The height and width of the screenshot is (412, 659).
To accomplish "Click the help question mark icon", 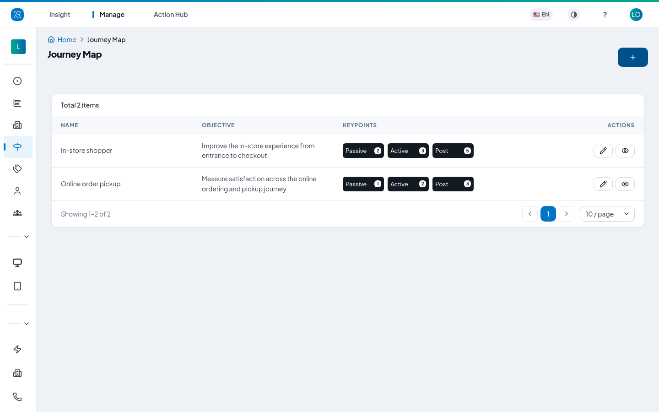I will (x=605, y=15).
